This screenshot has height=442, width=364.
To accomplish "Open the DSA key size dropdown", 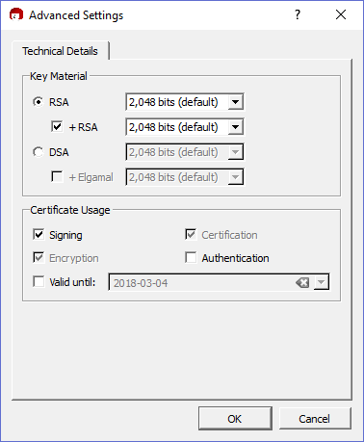I will (x=235, y=152).
